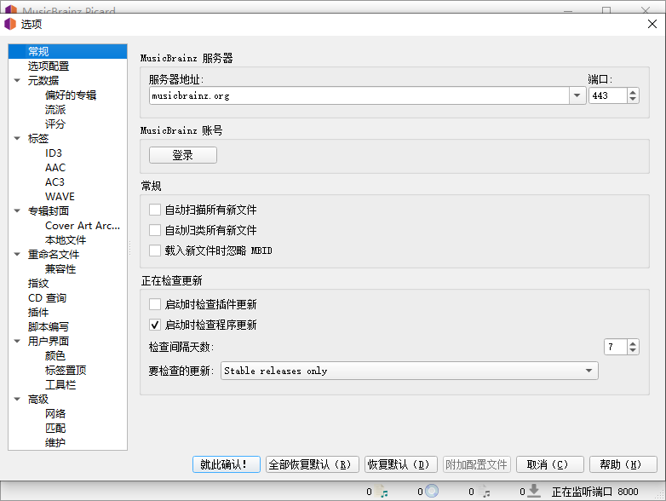Select 常规 in the options tree
666x501 pixels.
coord(67,51)
